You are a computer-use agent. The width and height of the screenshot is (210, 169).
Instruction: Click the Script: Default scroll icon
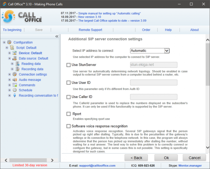point(12,48)
